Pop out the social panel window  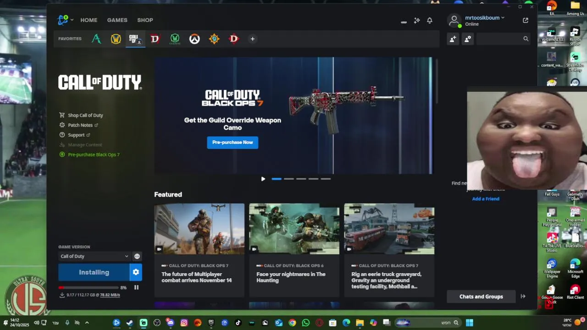(x=526, y=20)
